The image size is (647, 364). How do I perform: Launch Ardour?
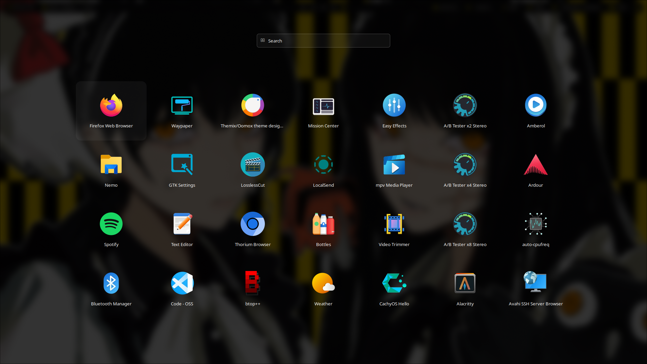[535, 165]
